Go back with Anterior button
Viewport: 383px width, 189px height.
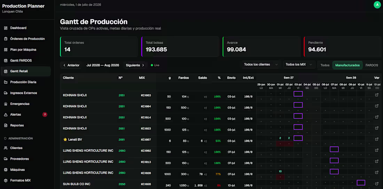pyautogui.click(x=71, y=65)
